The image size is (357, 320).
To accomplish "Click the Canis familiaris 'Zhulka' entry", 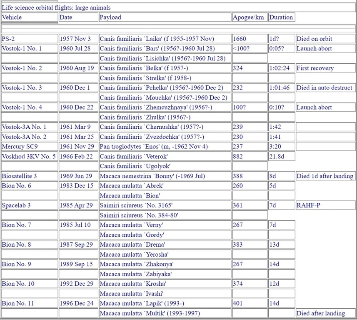I will coord(165,117).
